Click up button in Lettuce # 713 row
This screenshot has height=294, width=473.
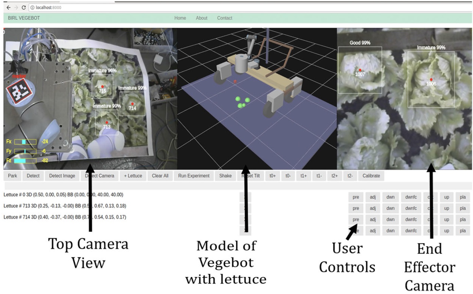point(446,208)
